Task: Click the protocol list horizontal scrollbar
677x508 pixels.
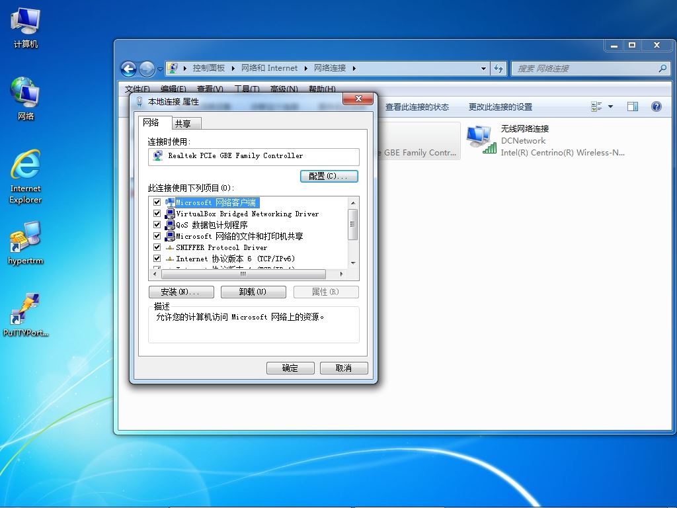Action: 249,274
